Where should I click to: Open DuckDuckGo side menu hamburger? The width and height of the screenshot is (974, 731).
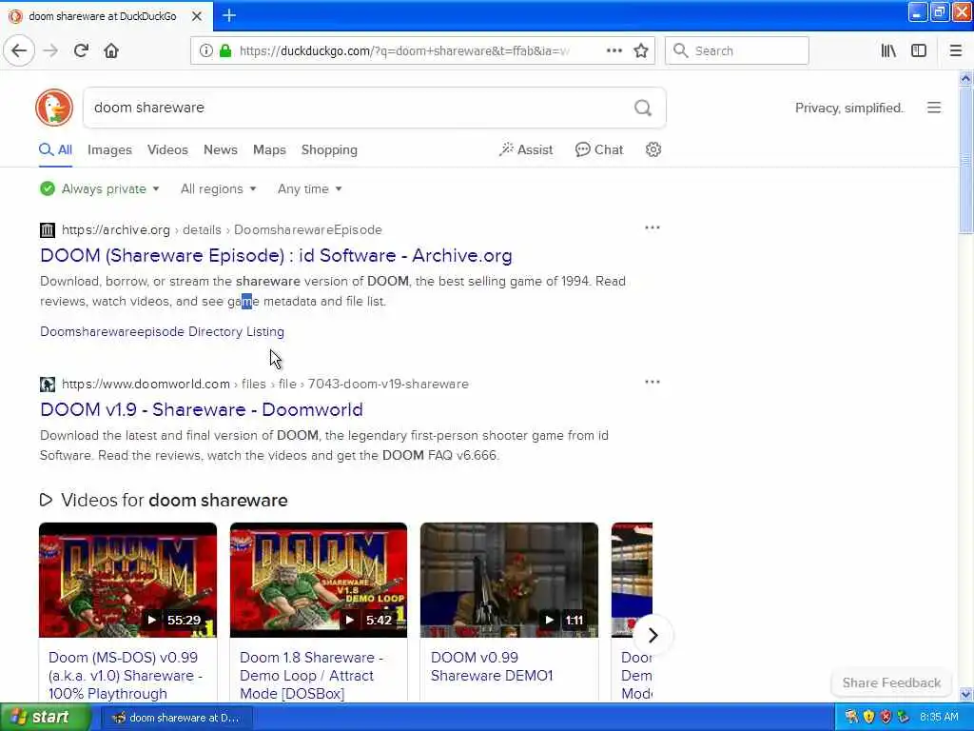[x=934, y=108]
